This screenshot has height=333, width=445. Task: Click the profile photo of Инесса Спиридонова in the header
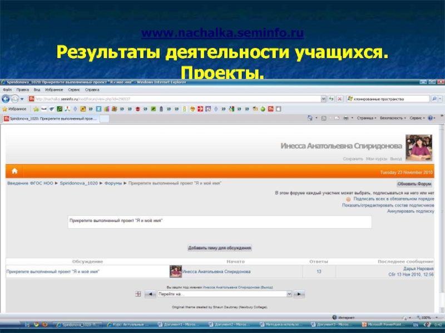pos(419,148)
